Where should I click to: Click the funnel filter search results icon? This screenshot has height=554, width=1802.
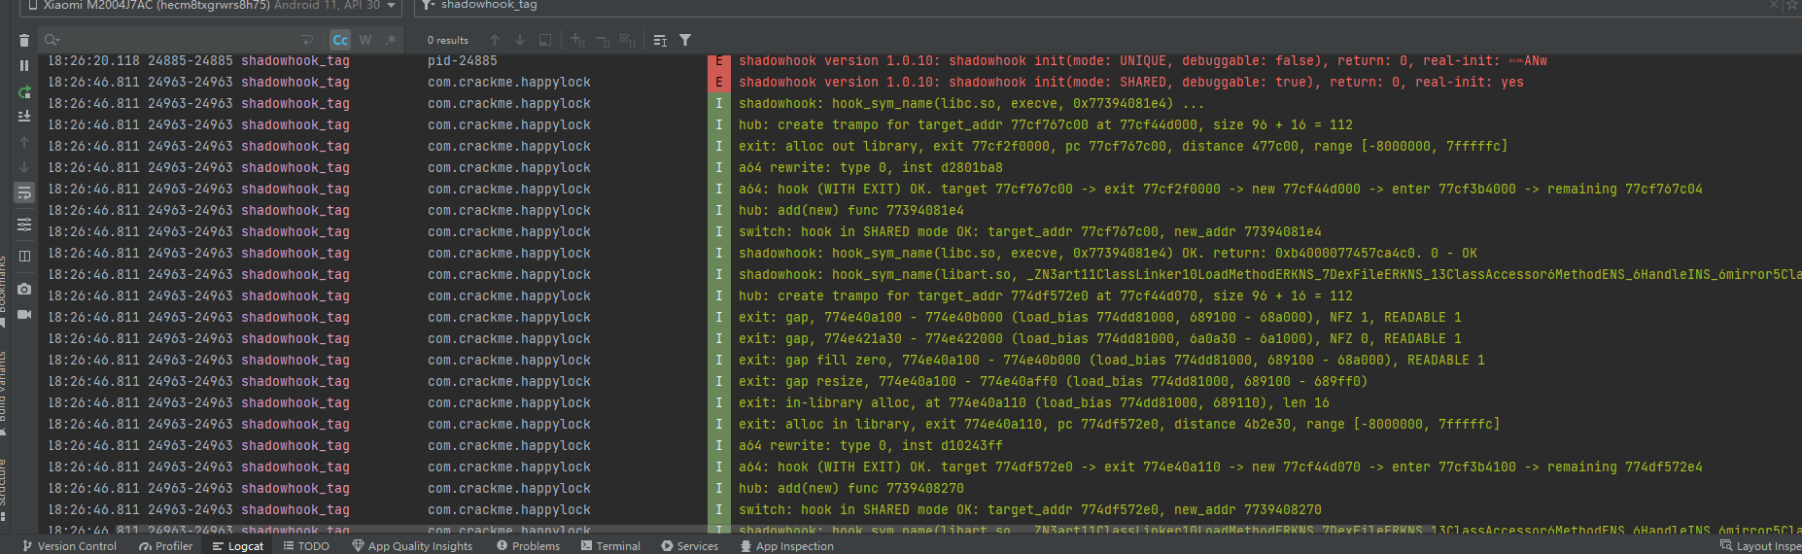point(685,40)
